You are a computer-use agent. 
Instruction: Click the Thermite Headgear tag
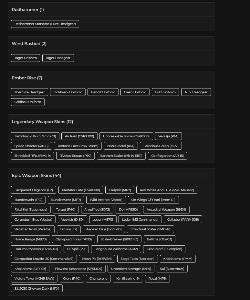coord(30,92)
